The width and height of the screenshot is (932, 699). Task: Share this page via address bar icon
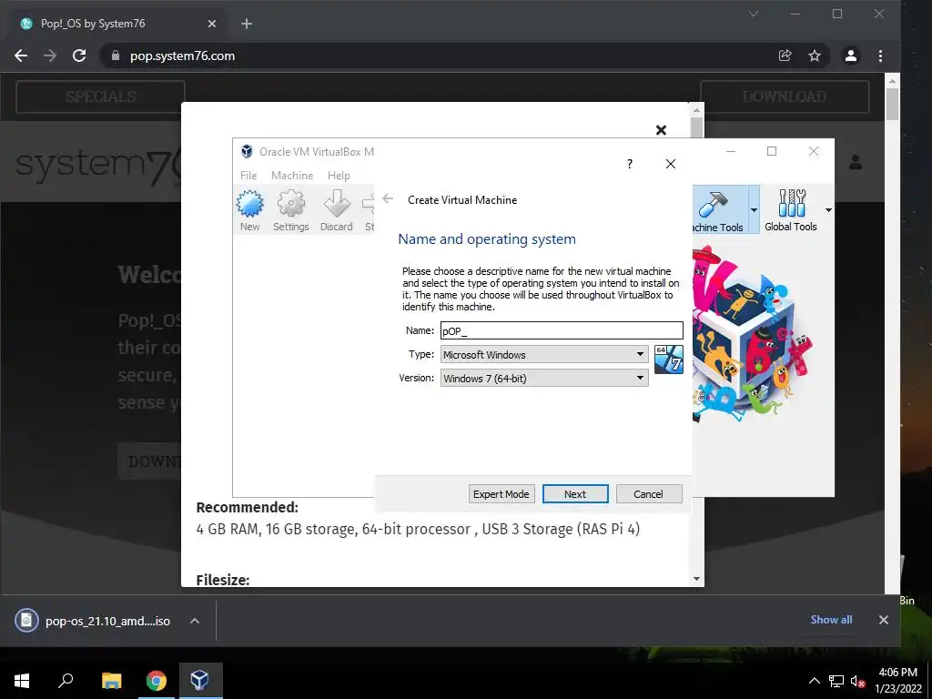(x=785, y=56)
